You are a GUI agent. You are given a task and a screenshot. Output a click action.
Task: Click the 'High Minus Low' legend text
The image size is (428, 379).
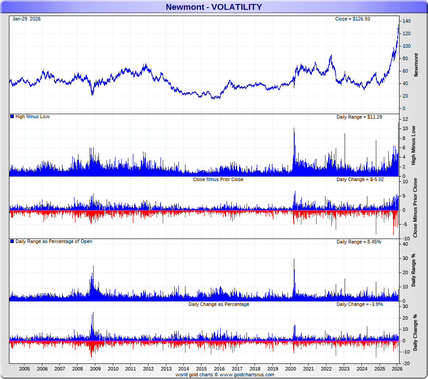[x=33, y=116]
